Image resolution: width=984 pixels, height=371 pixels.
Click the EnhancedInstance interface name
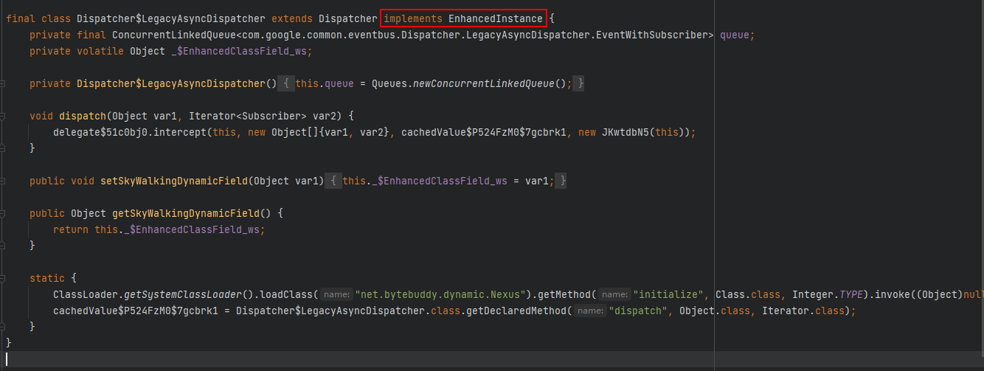(x=495, y=19)
